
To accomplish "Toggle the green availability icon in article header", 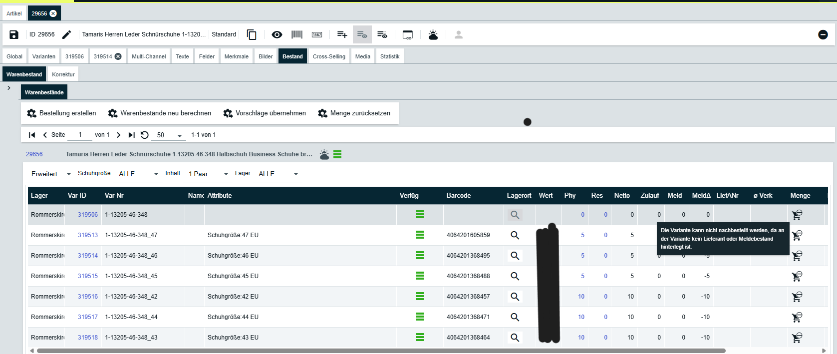I will tap(337, 155).
